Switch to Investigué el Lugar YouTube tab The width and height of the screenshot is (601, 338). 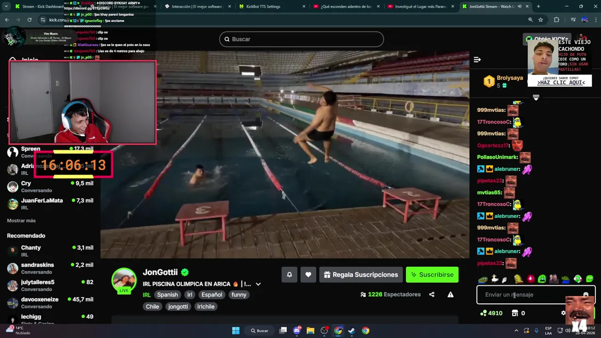420,7
